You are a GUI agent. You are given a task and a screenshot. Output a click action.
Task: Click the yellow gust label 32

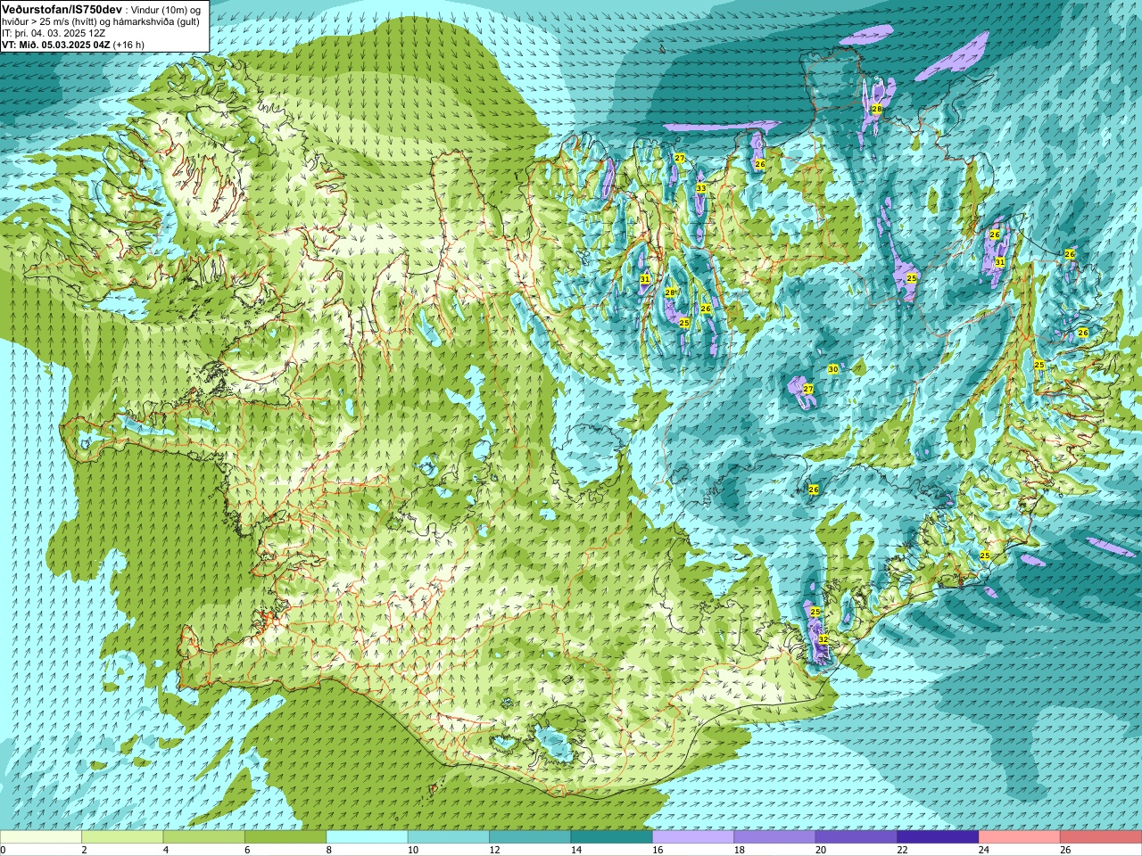click(x=823, y=639)
